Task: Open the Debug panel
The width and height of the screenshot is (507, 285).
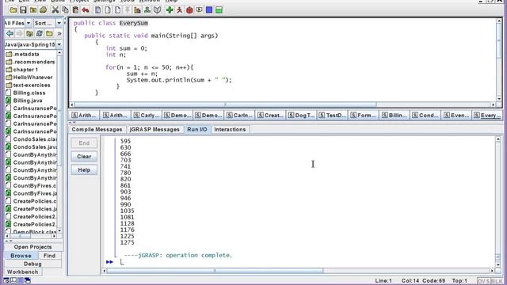Action: click(32, 264)
